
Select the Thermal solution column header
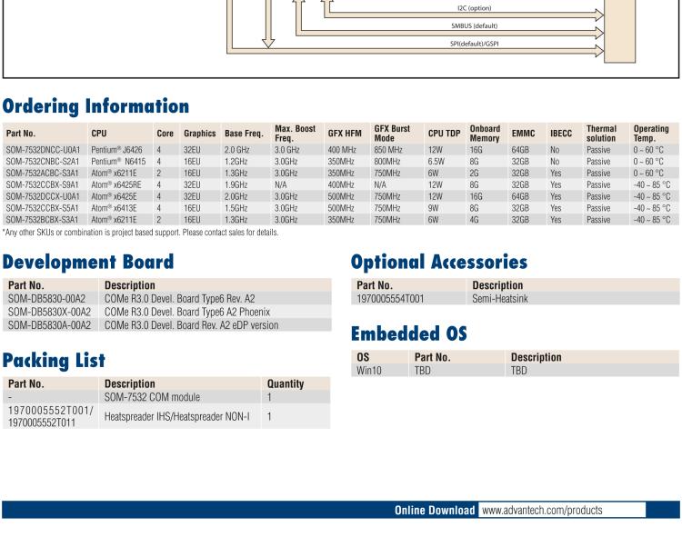(x=601, y=134)
